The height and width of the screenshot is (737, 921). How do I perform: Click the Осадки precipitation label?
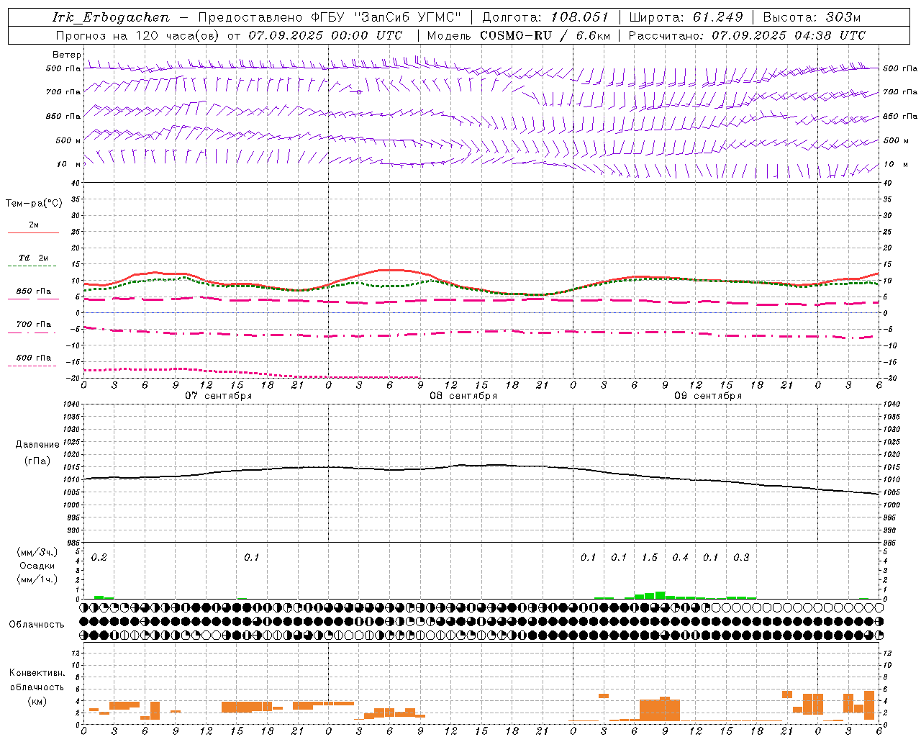click(x=37, y=566)
